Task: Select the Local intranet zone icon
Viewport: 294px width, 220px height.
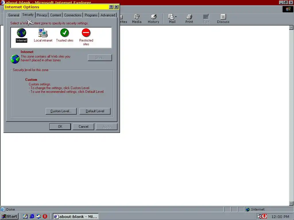Action: [x=43, y=33]
